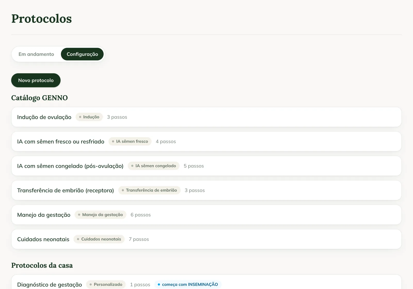Open IA com sêmen congelado (pós-ovulação)
Screen dimensions: 413x289
[x=206, y=166]
